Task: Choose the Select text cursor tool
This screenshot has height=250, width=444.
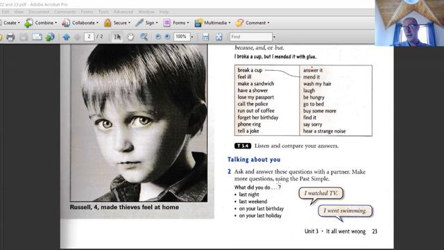Action: pos(117,37)
